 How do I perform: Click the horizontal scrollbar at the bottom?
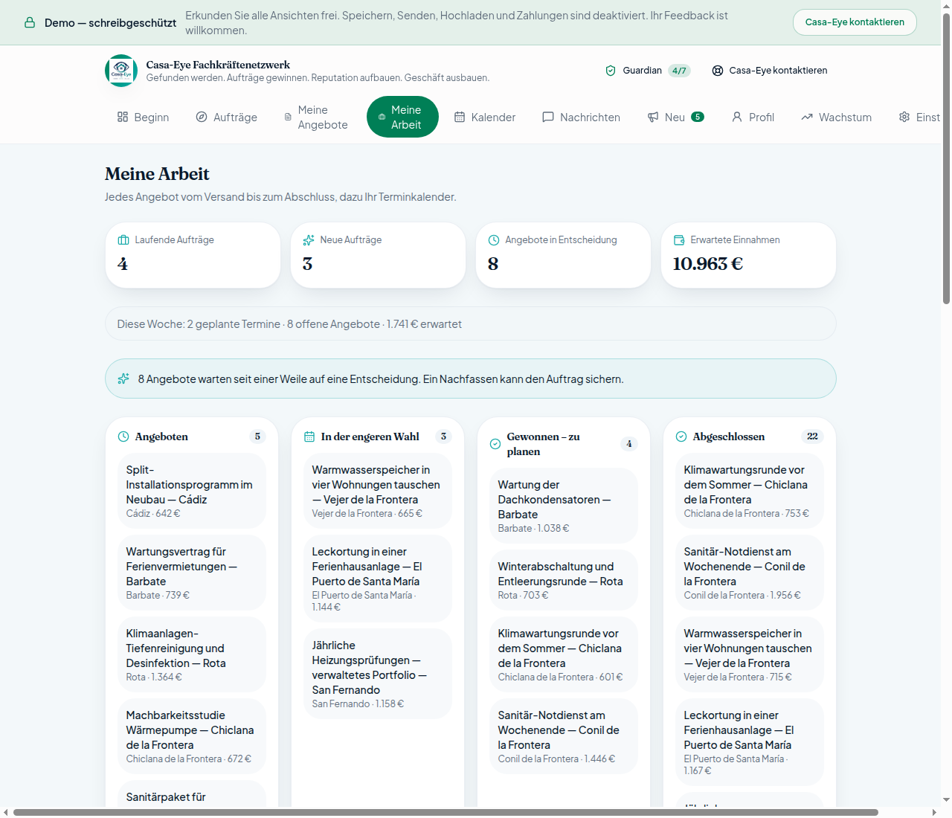pyautogui.click(x=446, y=812)
